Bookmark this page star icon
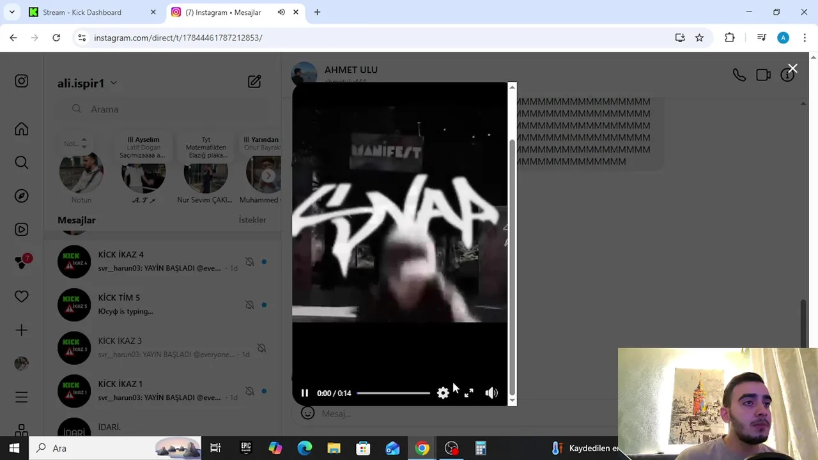Viewport: 818px width, 460px height. tap(699, 38)
